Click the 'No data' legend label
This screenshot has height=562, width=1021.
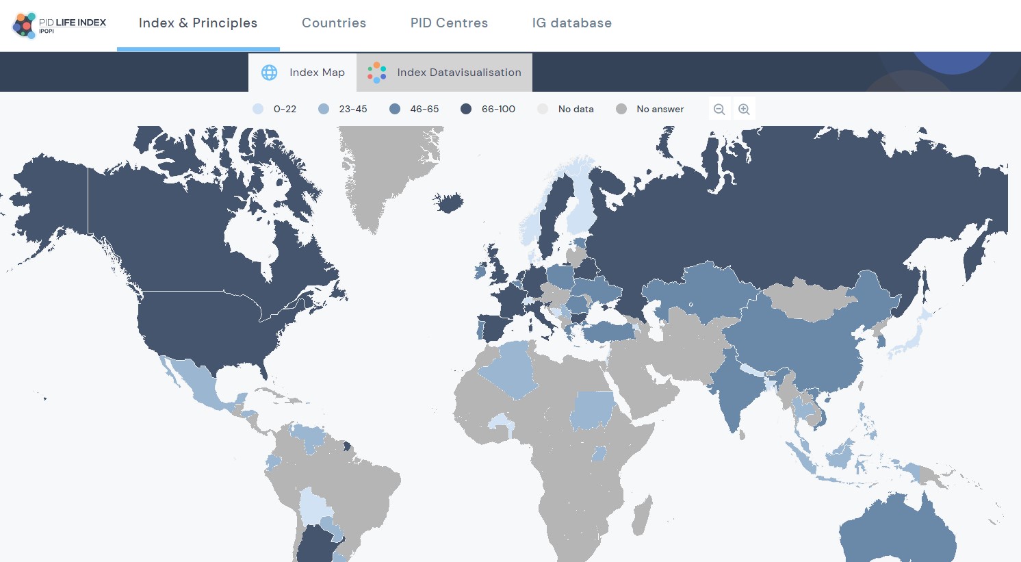pyautogui.click(x=576, y=109)
